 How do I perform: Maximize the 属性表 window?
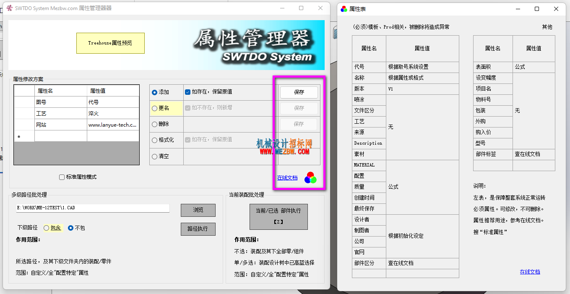pos(537,9)
